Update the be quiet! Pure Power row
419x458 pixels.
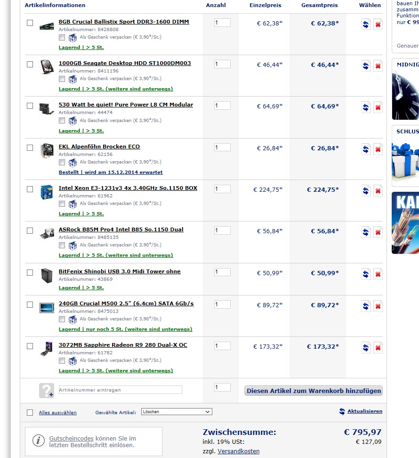point(366,107)
